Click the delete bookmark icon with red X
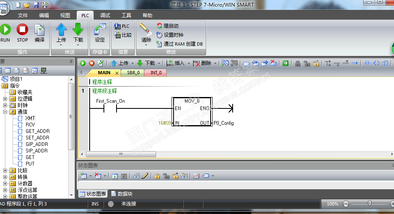The height and width of the screenshot is (214, 394). coord(273,63)
